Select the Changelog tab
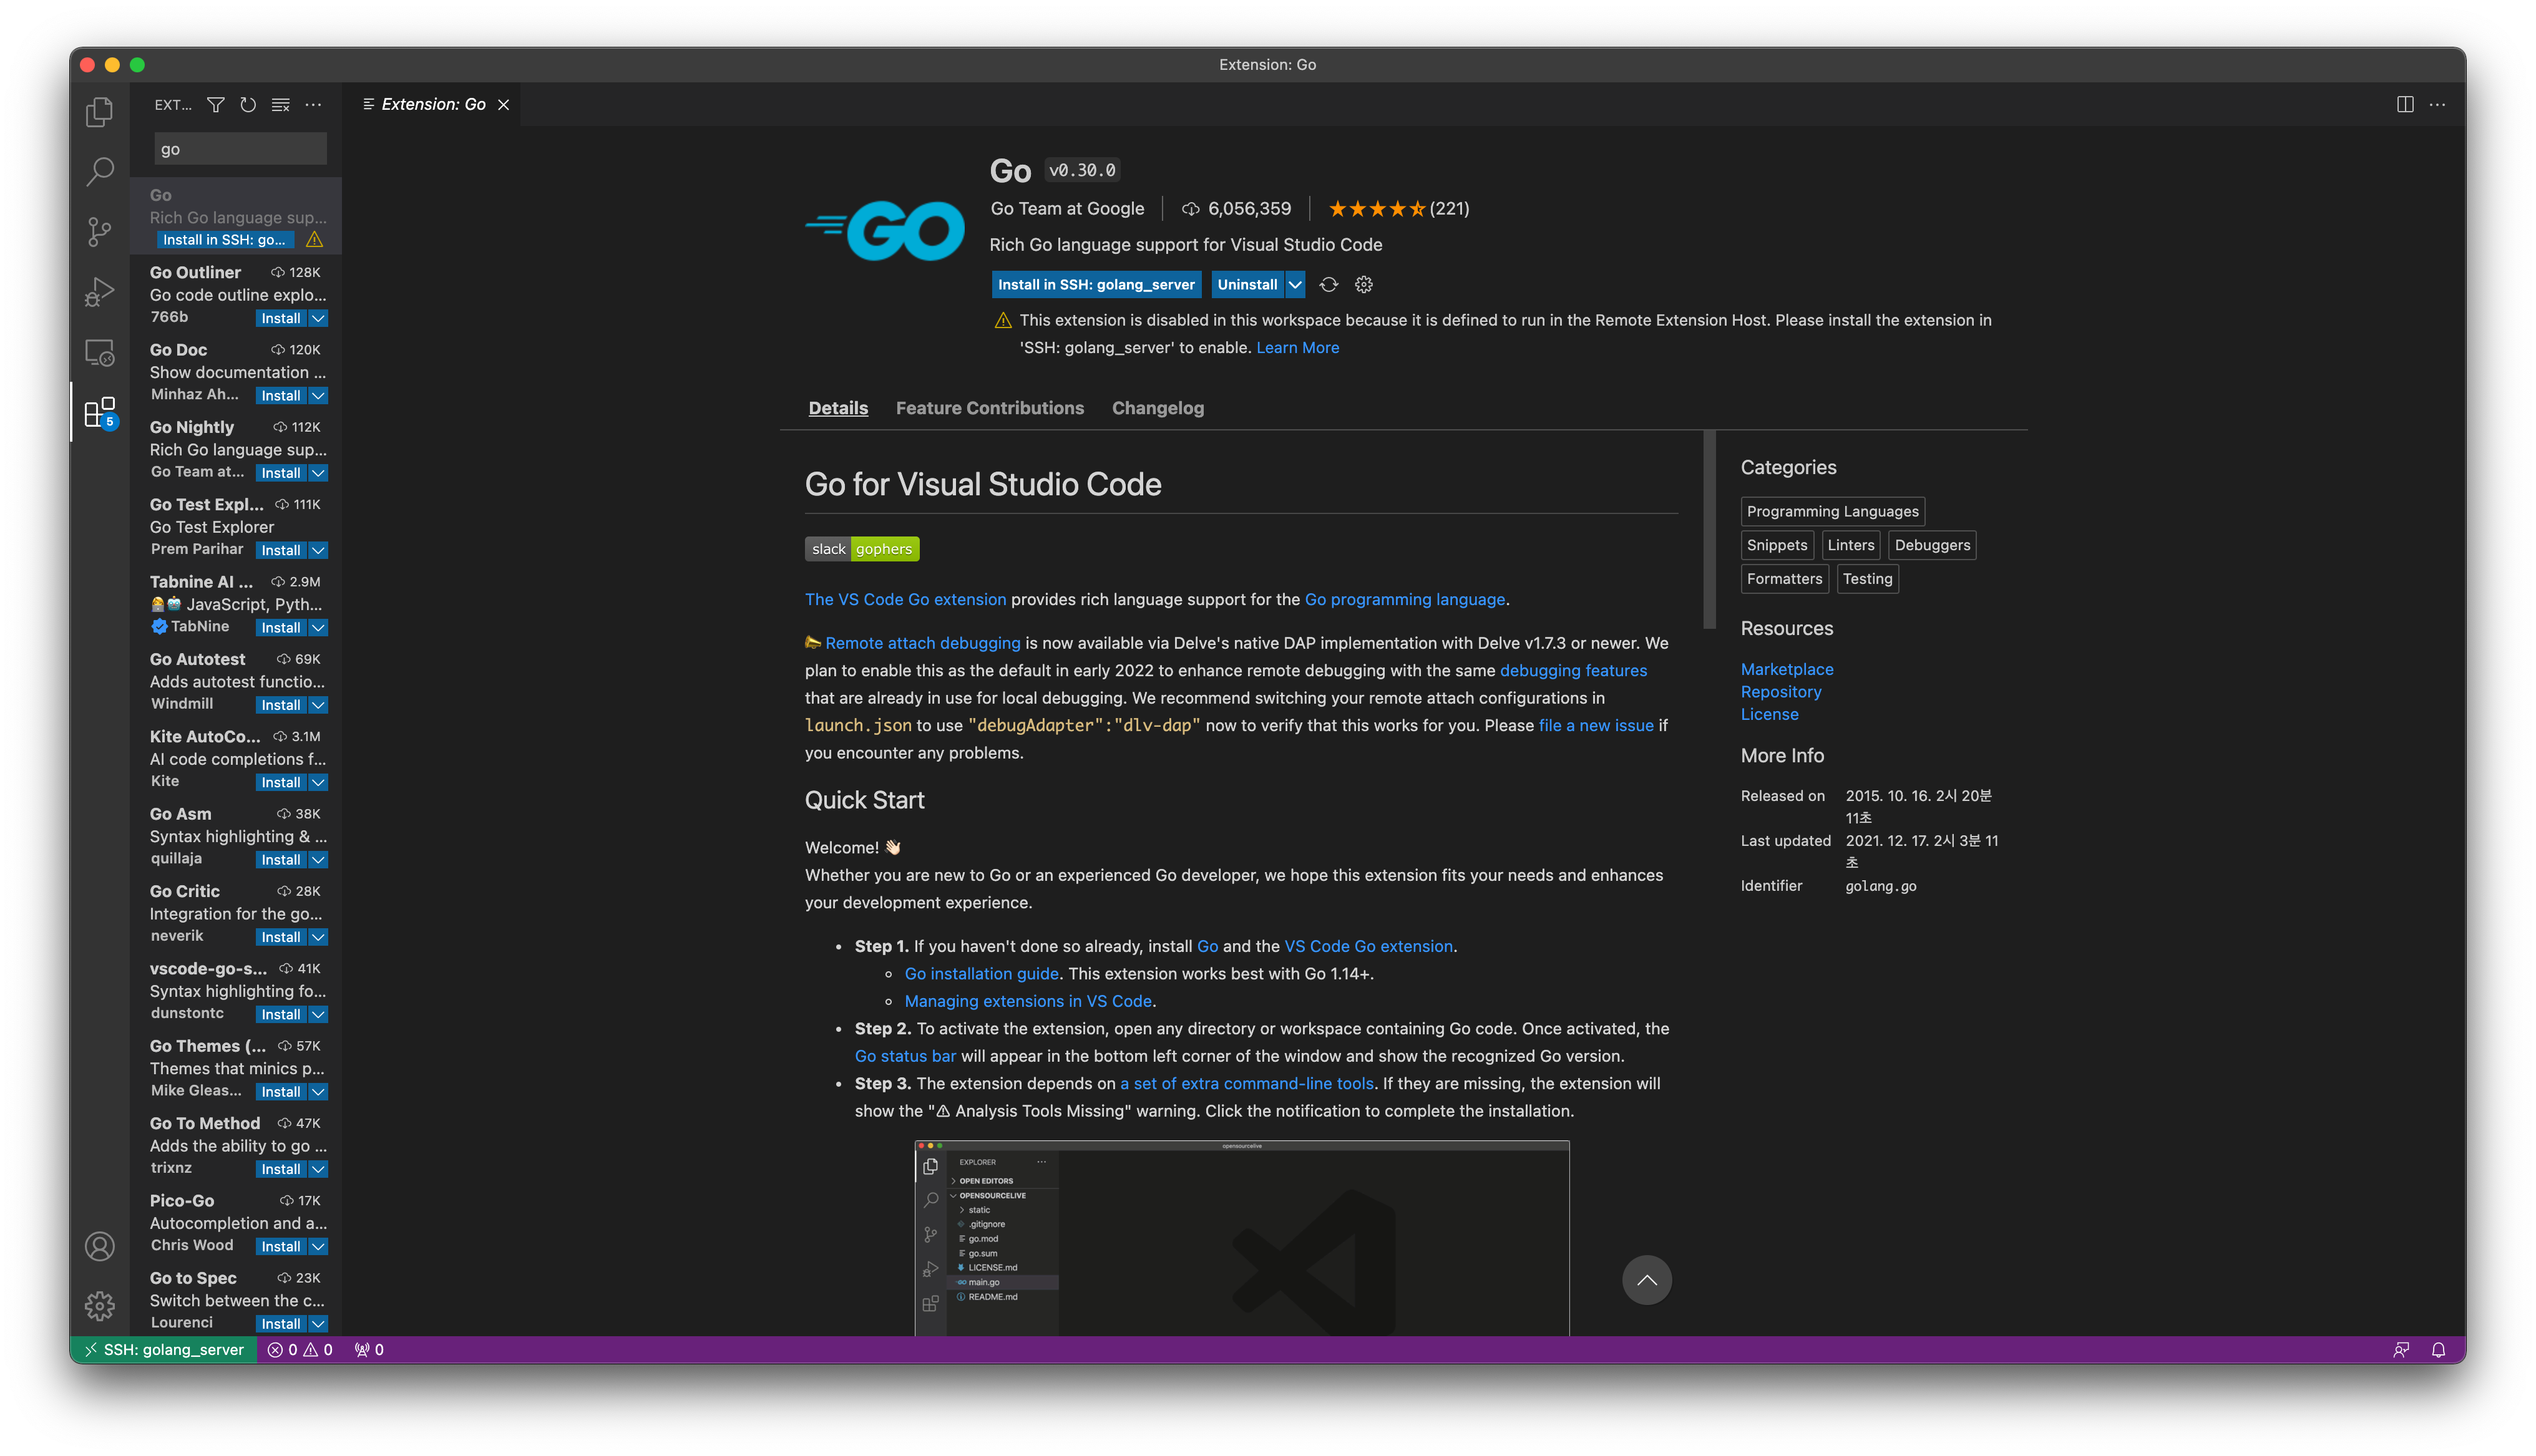This screenshot has width=2536, height=1456. pos(1156,407)
